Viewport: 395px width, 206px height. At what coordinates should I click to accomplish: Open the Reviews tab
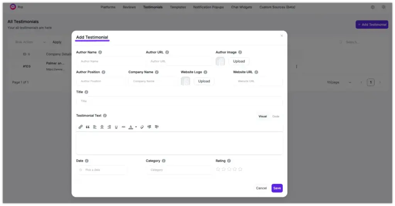(129, 7)
